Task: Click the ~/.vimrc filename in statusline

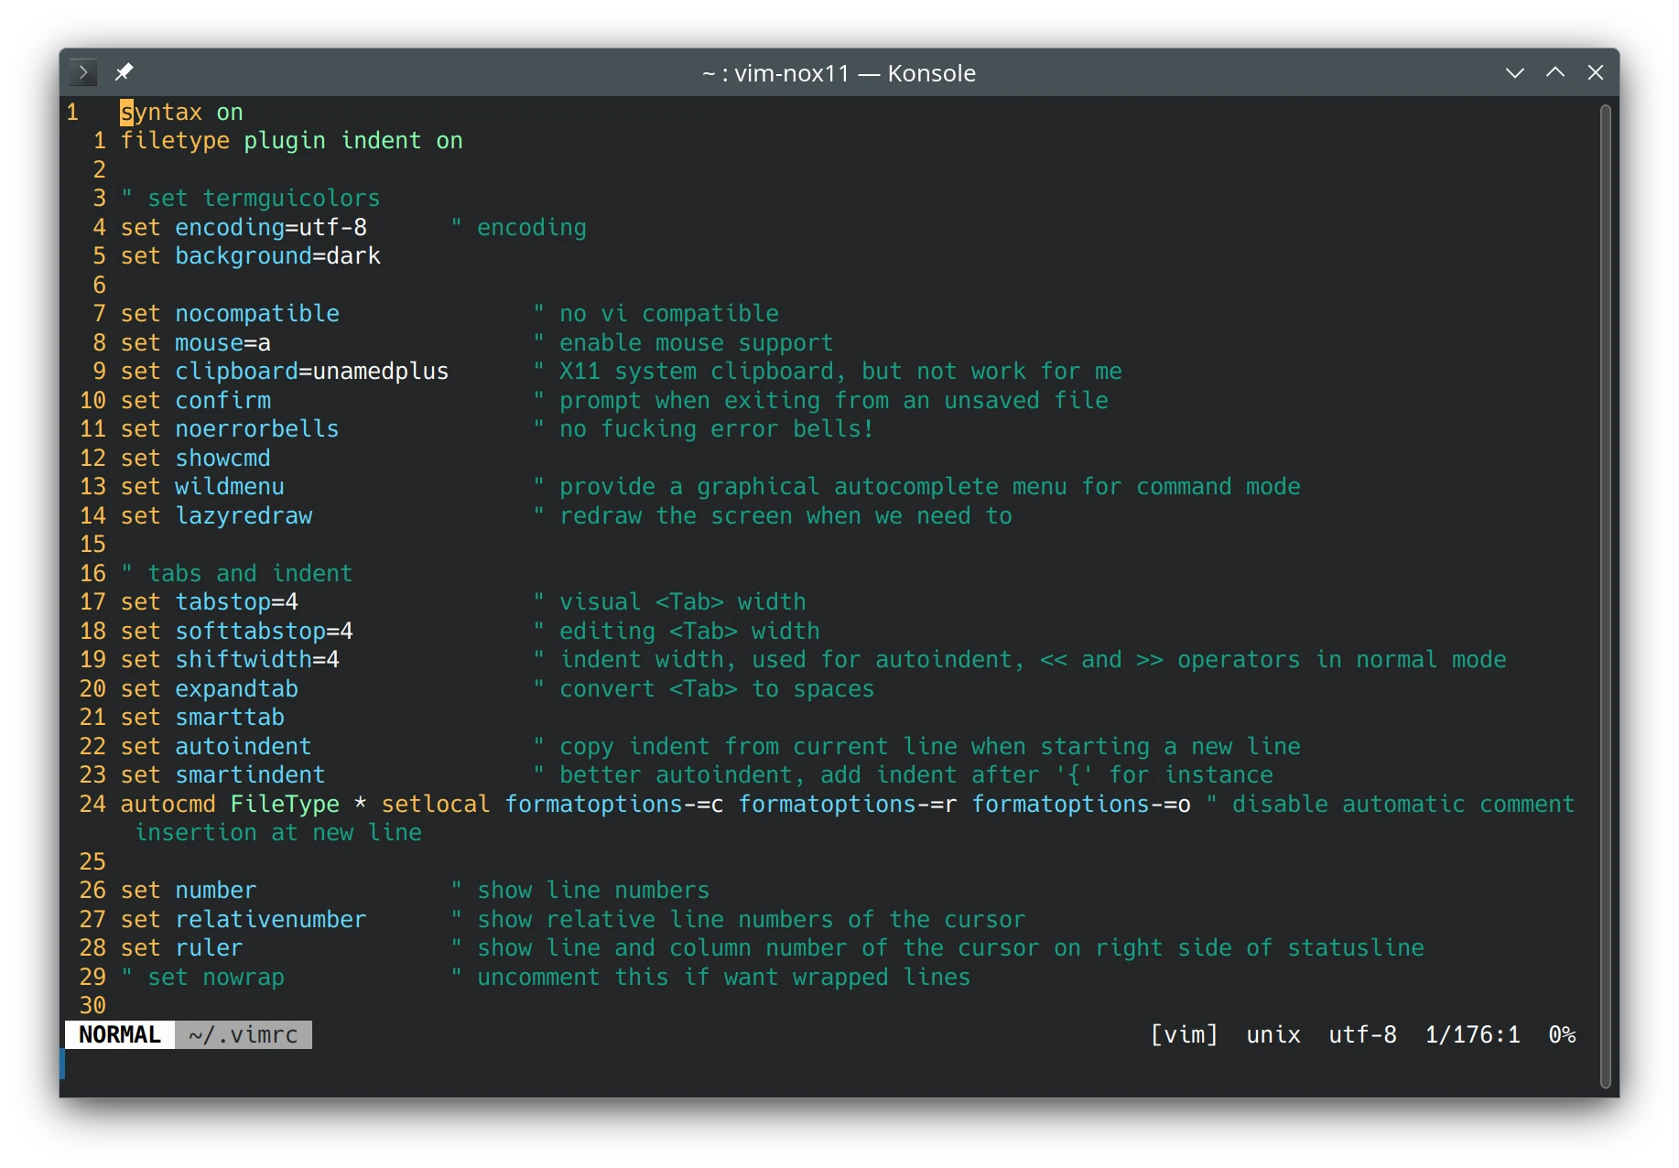Action: coord(243,1034)
